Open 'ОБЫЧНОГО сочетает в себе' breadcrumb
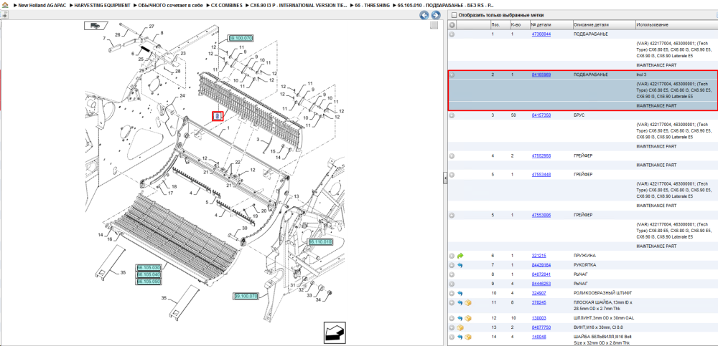 point(170,5)
